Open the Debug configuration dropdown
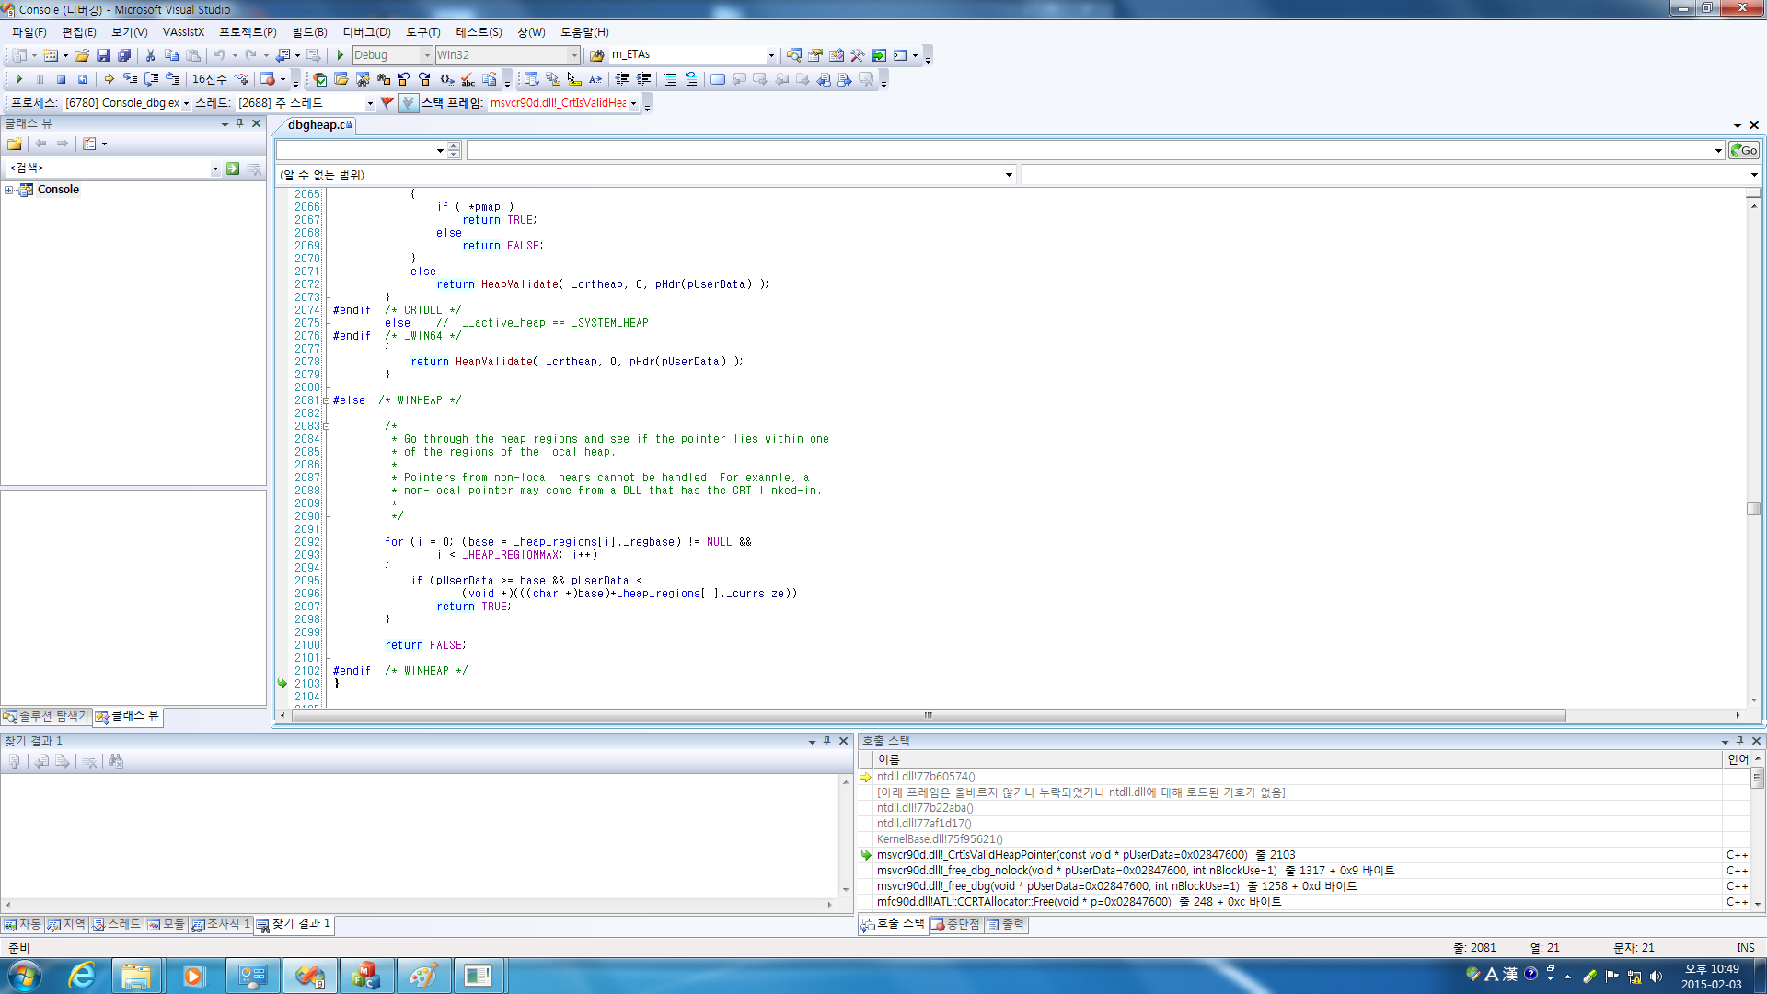Image resolution: width=1767 pixels, height=994 pixels. coord(426,55)
